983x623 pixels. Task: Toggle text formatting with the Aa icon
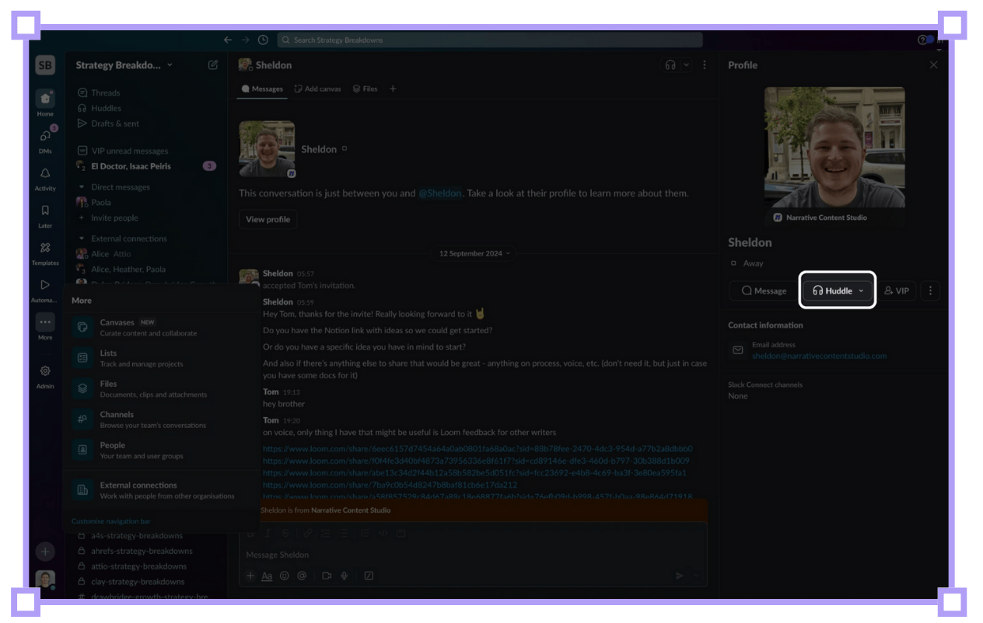pyautogui.click(x=267, y=576)
